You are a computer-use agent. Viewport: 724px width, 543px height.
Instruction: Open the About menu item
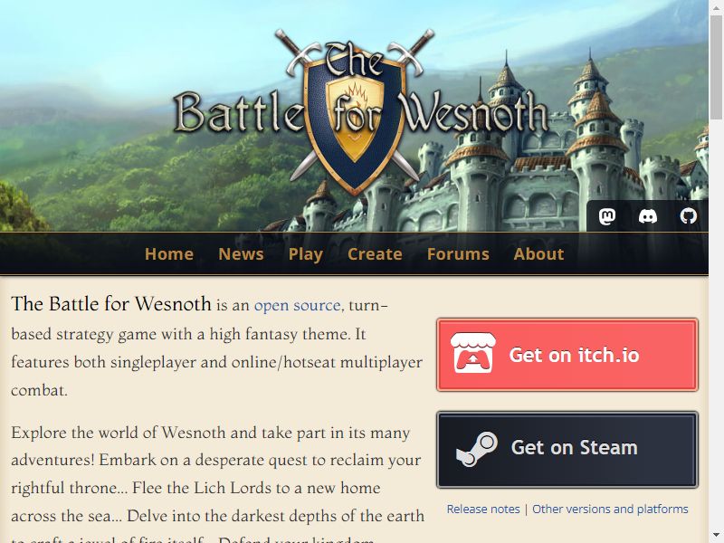[538, 254]
